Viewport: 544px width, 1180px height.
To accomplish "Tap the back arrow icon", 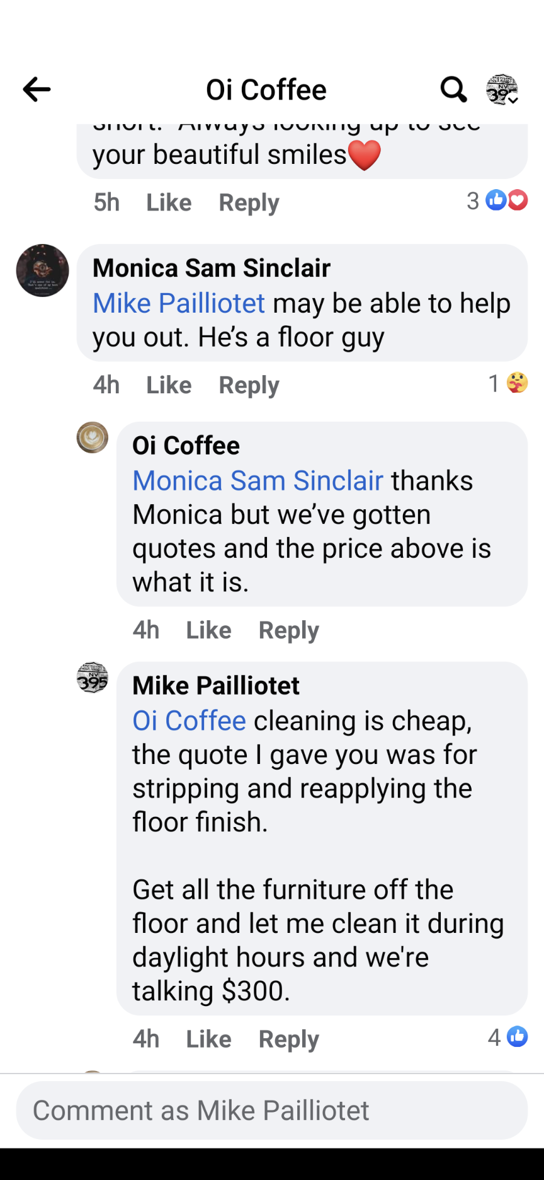I will pos(37,90).
